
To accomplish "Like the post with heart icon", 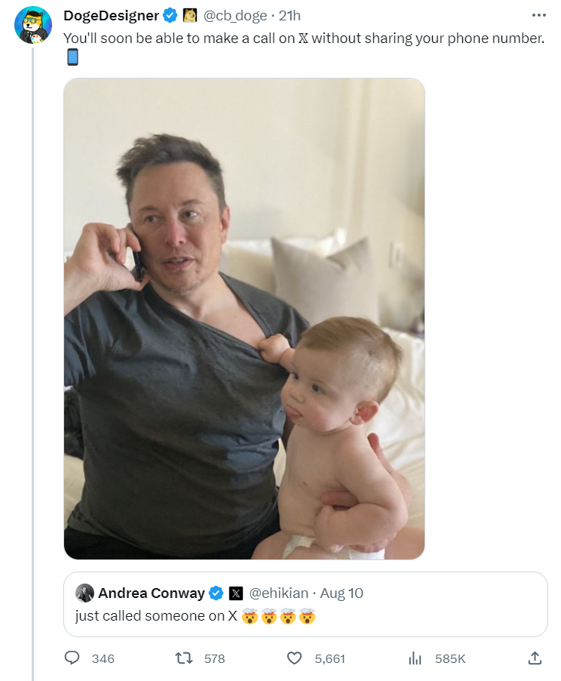I will [295, 658].
